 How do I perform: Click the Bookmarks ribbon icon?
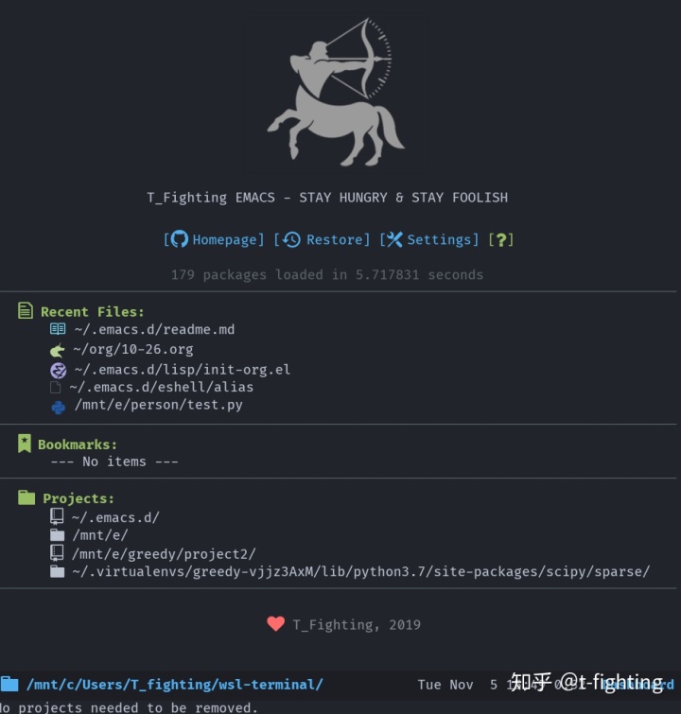[x=25, y=444]
